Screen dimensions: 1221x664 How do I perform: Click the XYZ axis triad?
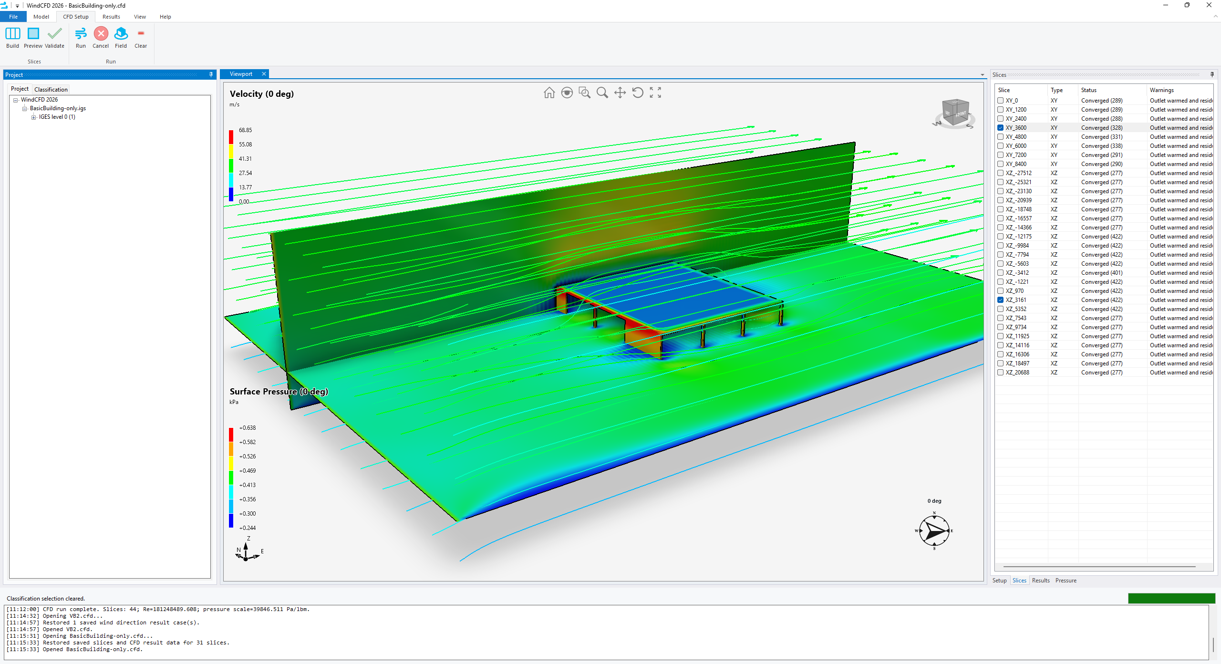248,550
